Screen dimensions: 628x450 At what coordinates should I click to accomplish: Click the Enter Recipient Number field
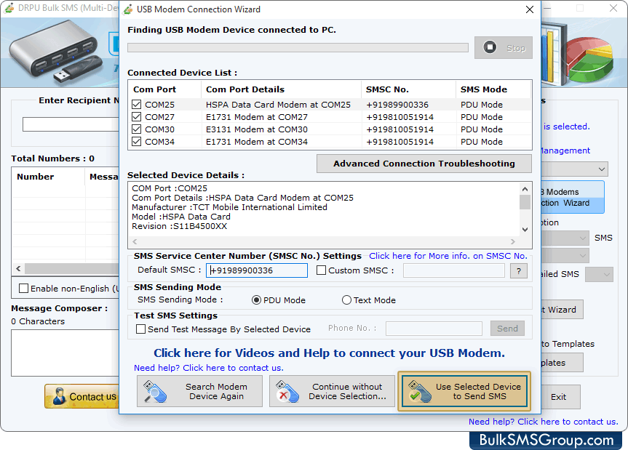coord(71,124)
